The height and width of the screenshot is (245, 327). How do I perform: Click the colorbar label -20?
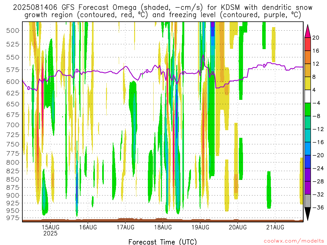click(318, 155)
